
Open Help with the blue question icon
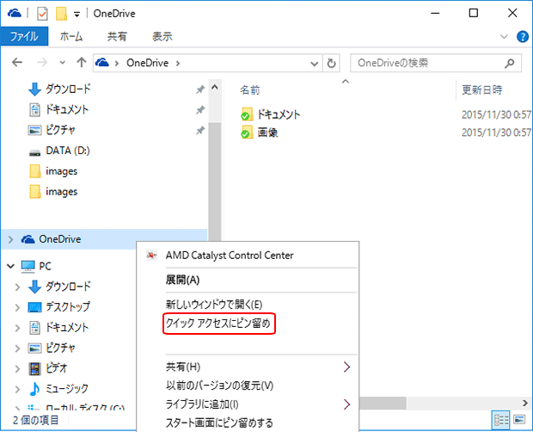pos(523,36)
